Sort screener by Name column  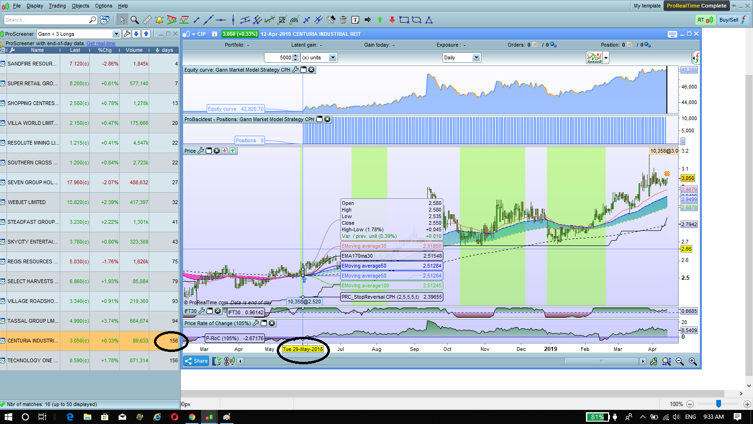point(37,50)
